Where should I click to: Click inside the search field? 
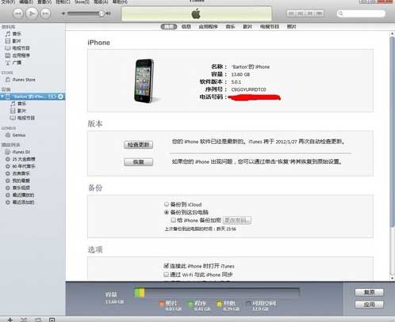click(361, 13)
